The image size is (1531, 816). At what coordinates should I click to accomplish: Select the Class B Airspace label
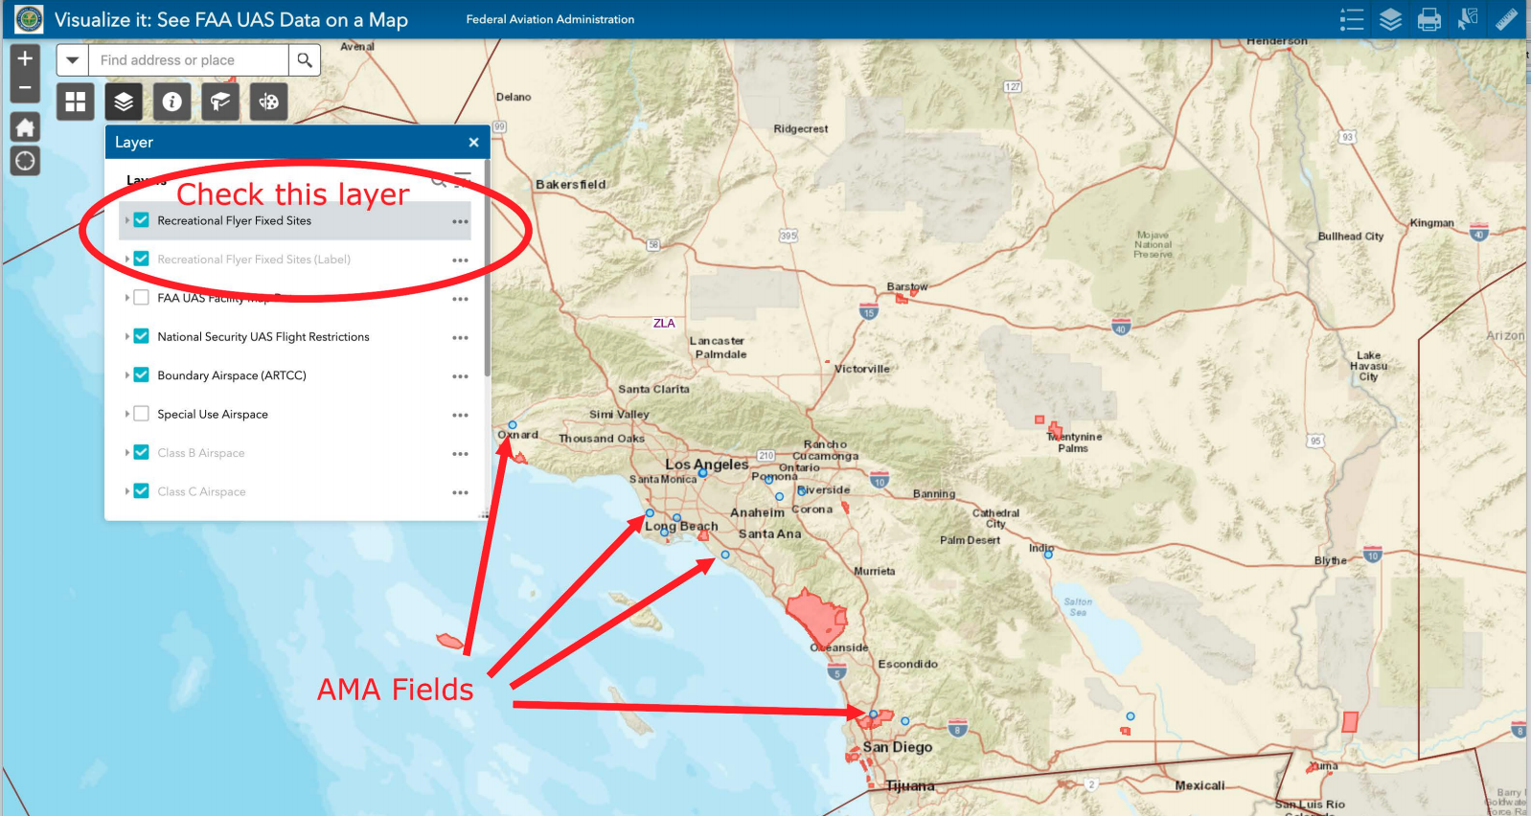coord(201,453)
